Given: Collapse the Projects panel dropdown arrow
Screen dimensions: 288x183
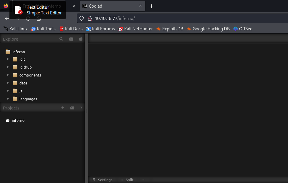Looking at the screenshot, I should [x=81, y=108].
